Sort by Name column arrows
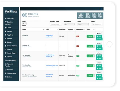Screen dimensions: 120x91 (x=44, y=30)
